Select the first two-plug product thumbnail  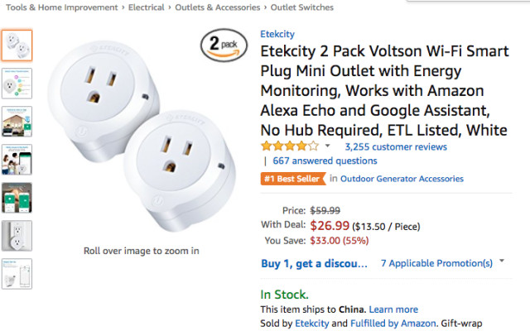(17, 46)
